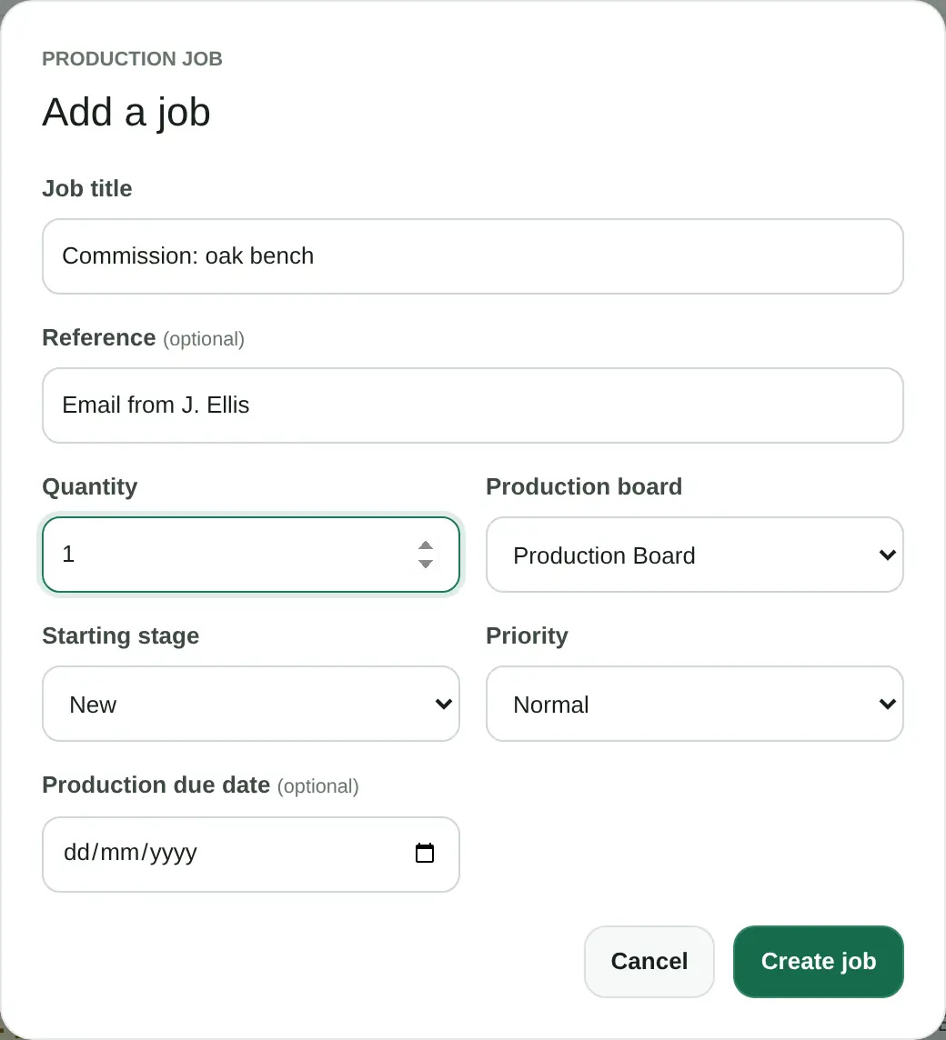Click the 'Add a job' heading
Viewport: 946px width, 1040px height.
[x=126, y=112]
